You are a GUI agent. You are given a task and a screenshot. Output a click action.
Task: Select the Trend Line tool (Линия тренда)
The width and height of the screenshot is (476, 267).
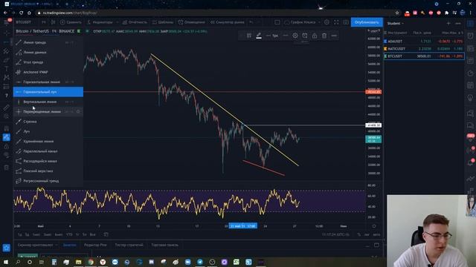(48, 42)
